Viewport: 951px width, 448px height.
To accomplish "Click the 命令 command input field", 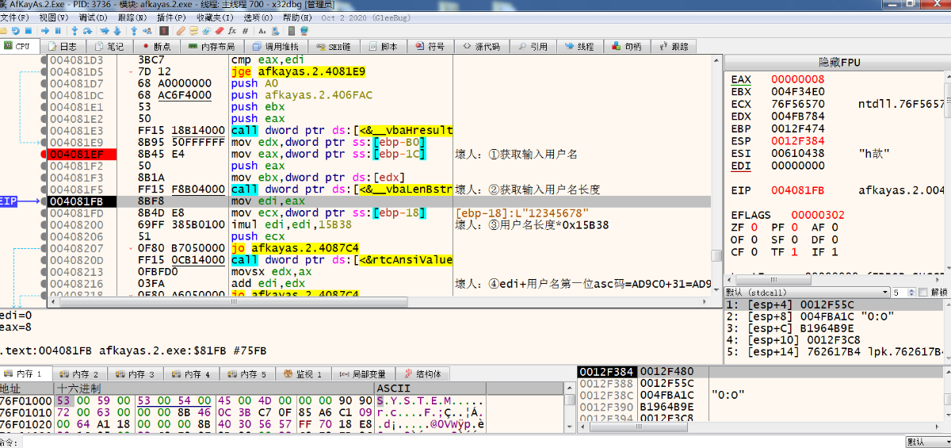I will pos(464,442).
